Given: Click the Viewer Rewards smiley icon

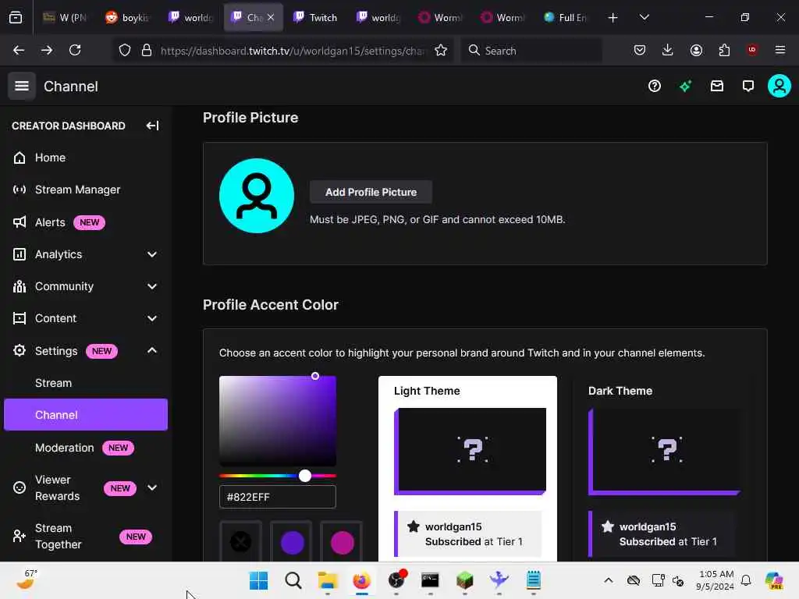Looking at the screenshot, I should [x=20, y=487].
